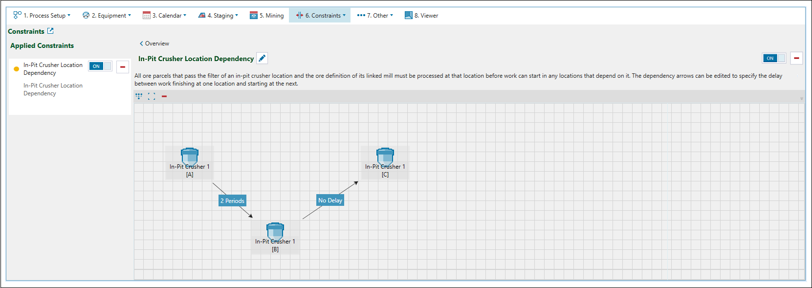This screenshot has width=812, height=288.
Task: Click the yellow status dot of applied constraint
Action: [x=16, y=69]
